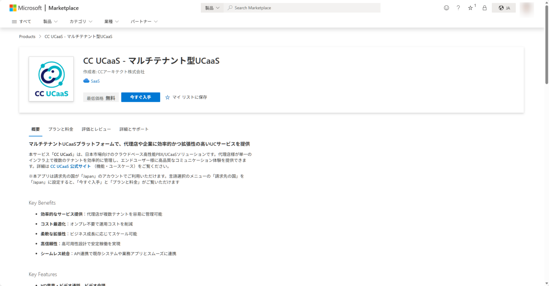Screen dimensions: 549x286
Task: Select the 詳細とサポート tab
Action: coord(134,129)
